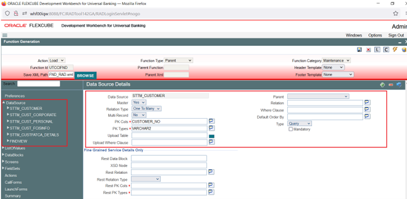The width and height of the screenshot is (407, 199).
Task: Click the blue undo arrow icon
Action: (x=399, y=85)
